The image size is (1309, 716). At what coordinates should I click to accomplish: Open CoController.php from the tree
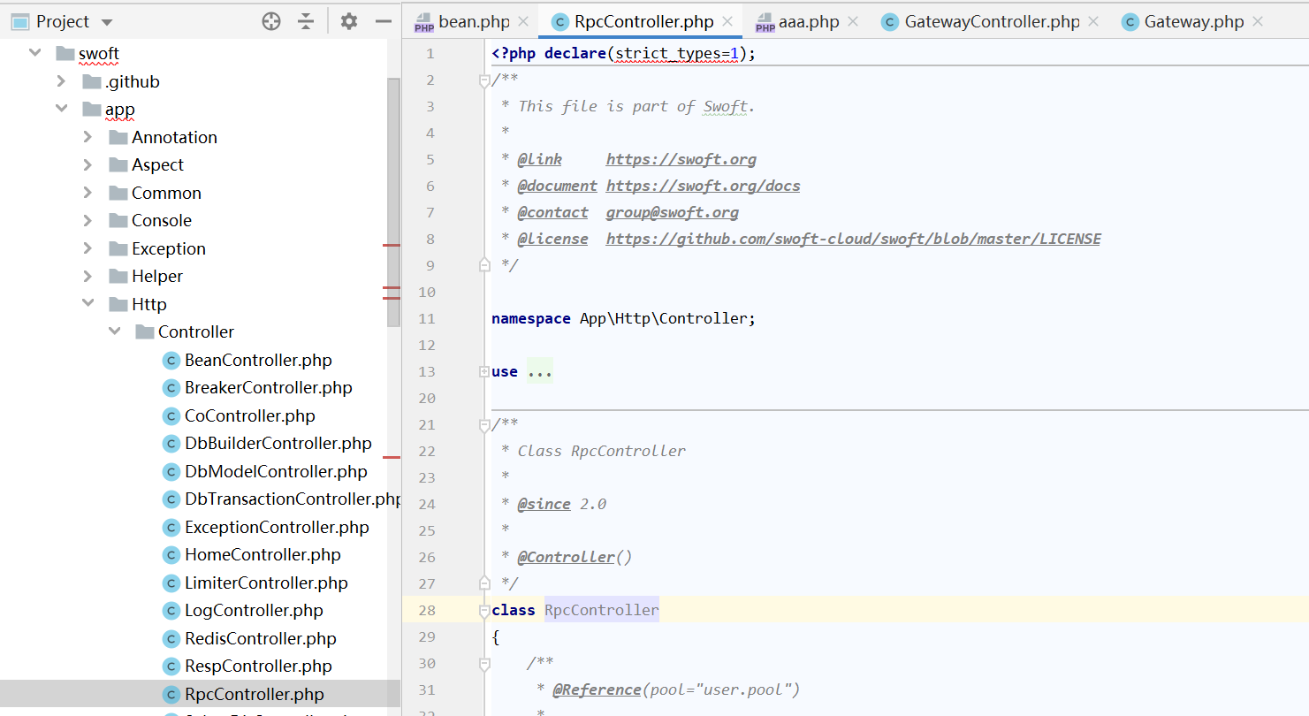click(x=249, y=415)
